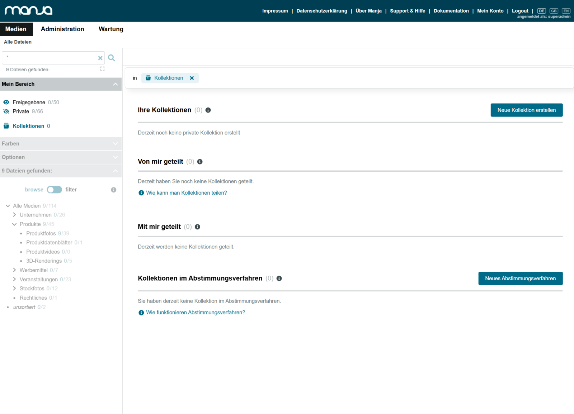This screenshot has width=574, height=414.
Task: Switch to the Administration tab
Action: pos(62,29)
